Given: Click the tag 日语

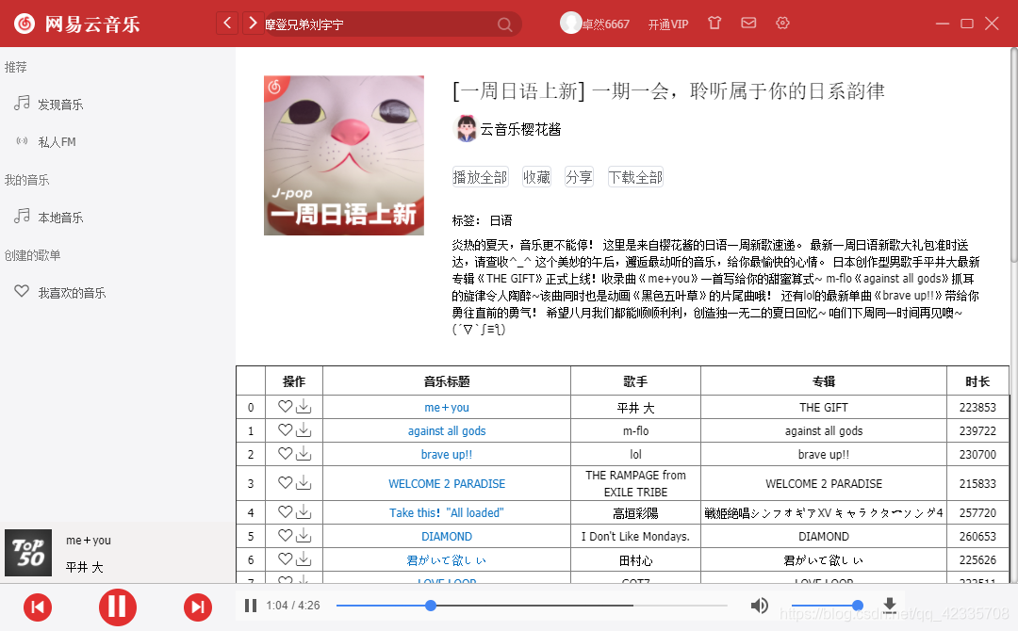Looking at the screenshot, I should click(x=501, y=220).
